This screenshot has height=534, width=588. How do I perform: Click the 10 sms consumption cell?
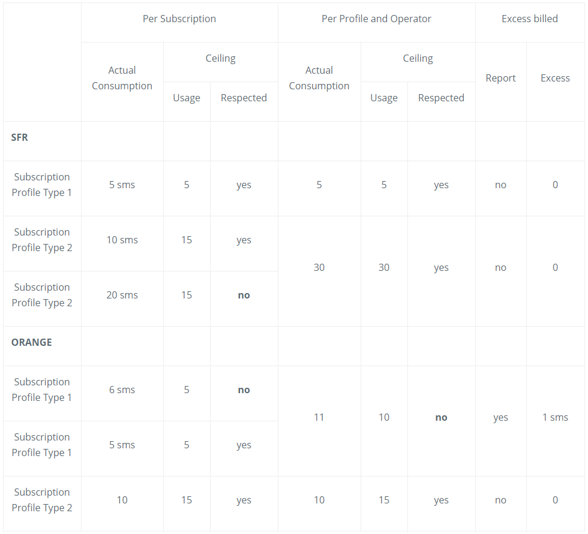tap(122, 240)
